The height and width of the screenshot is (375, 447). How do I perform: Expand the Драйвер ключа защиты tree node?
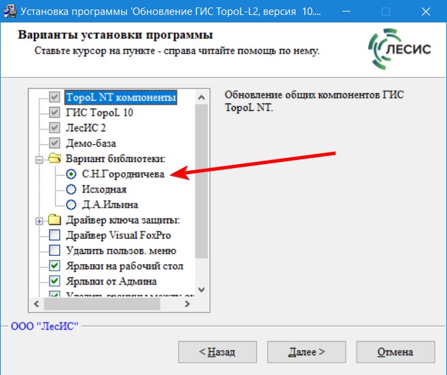(39, 221)
